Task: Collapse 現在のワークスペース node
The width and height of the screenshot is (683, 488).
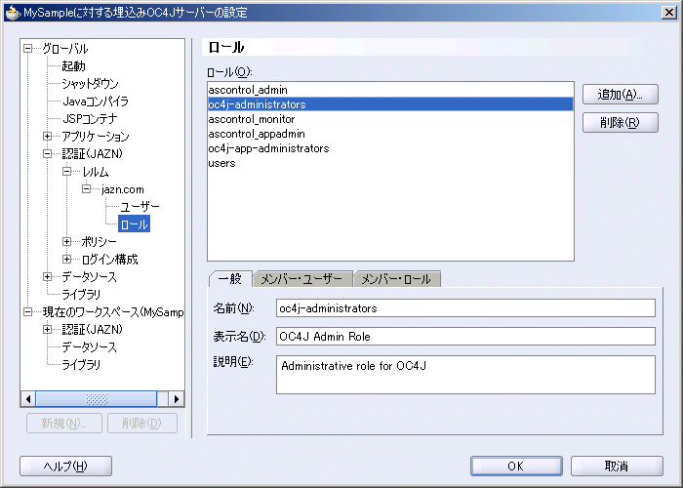Action: (28, 312)
